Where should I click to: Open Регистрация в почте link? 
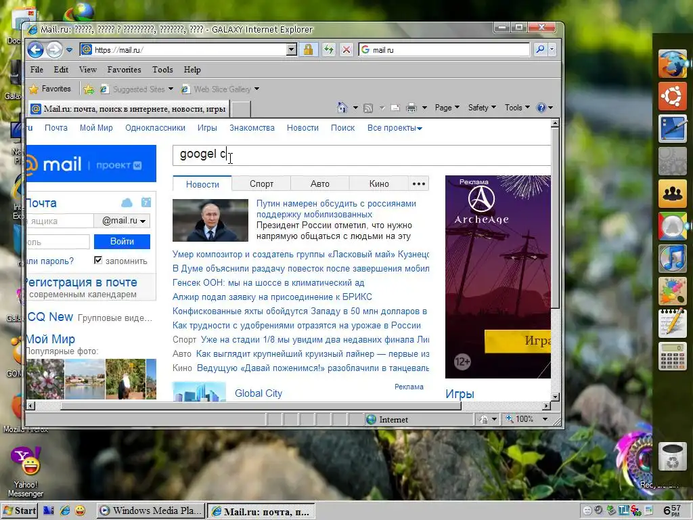pos(81,282)
